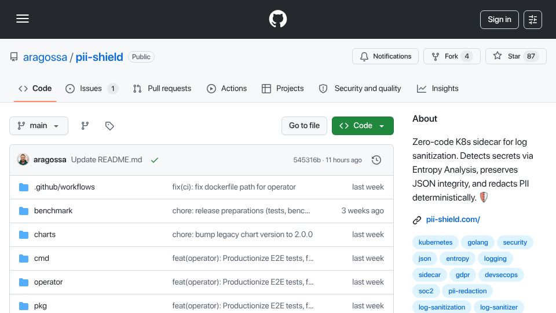Select the kubernetes topic tag
Viewport: 556px width, 313px height.
click(436, 242)
